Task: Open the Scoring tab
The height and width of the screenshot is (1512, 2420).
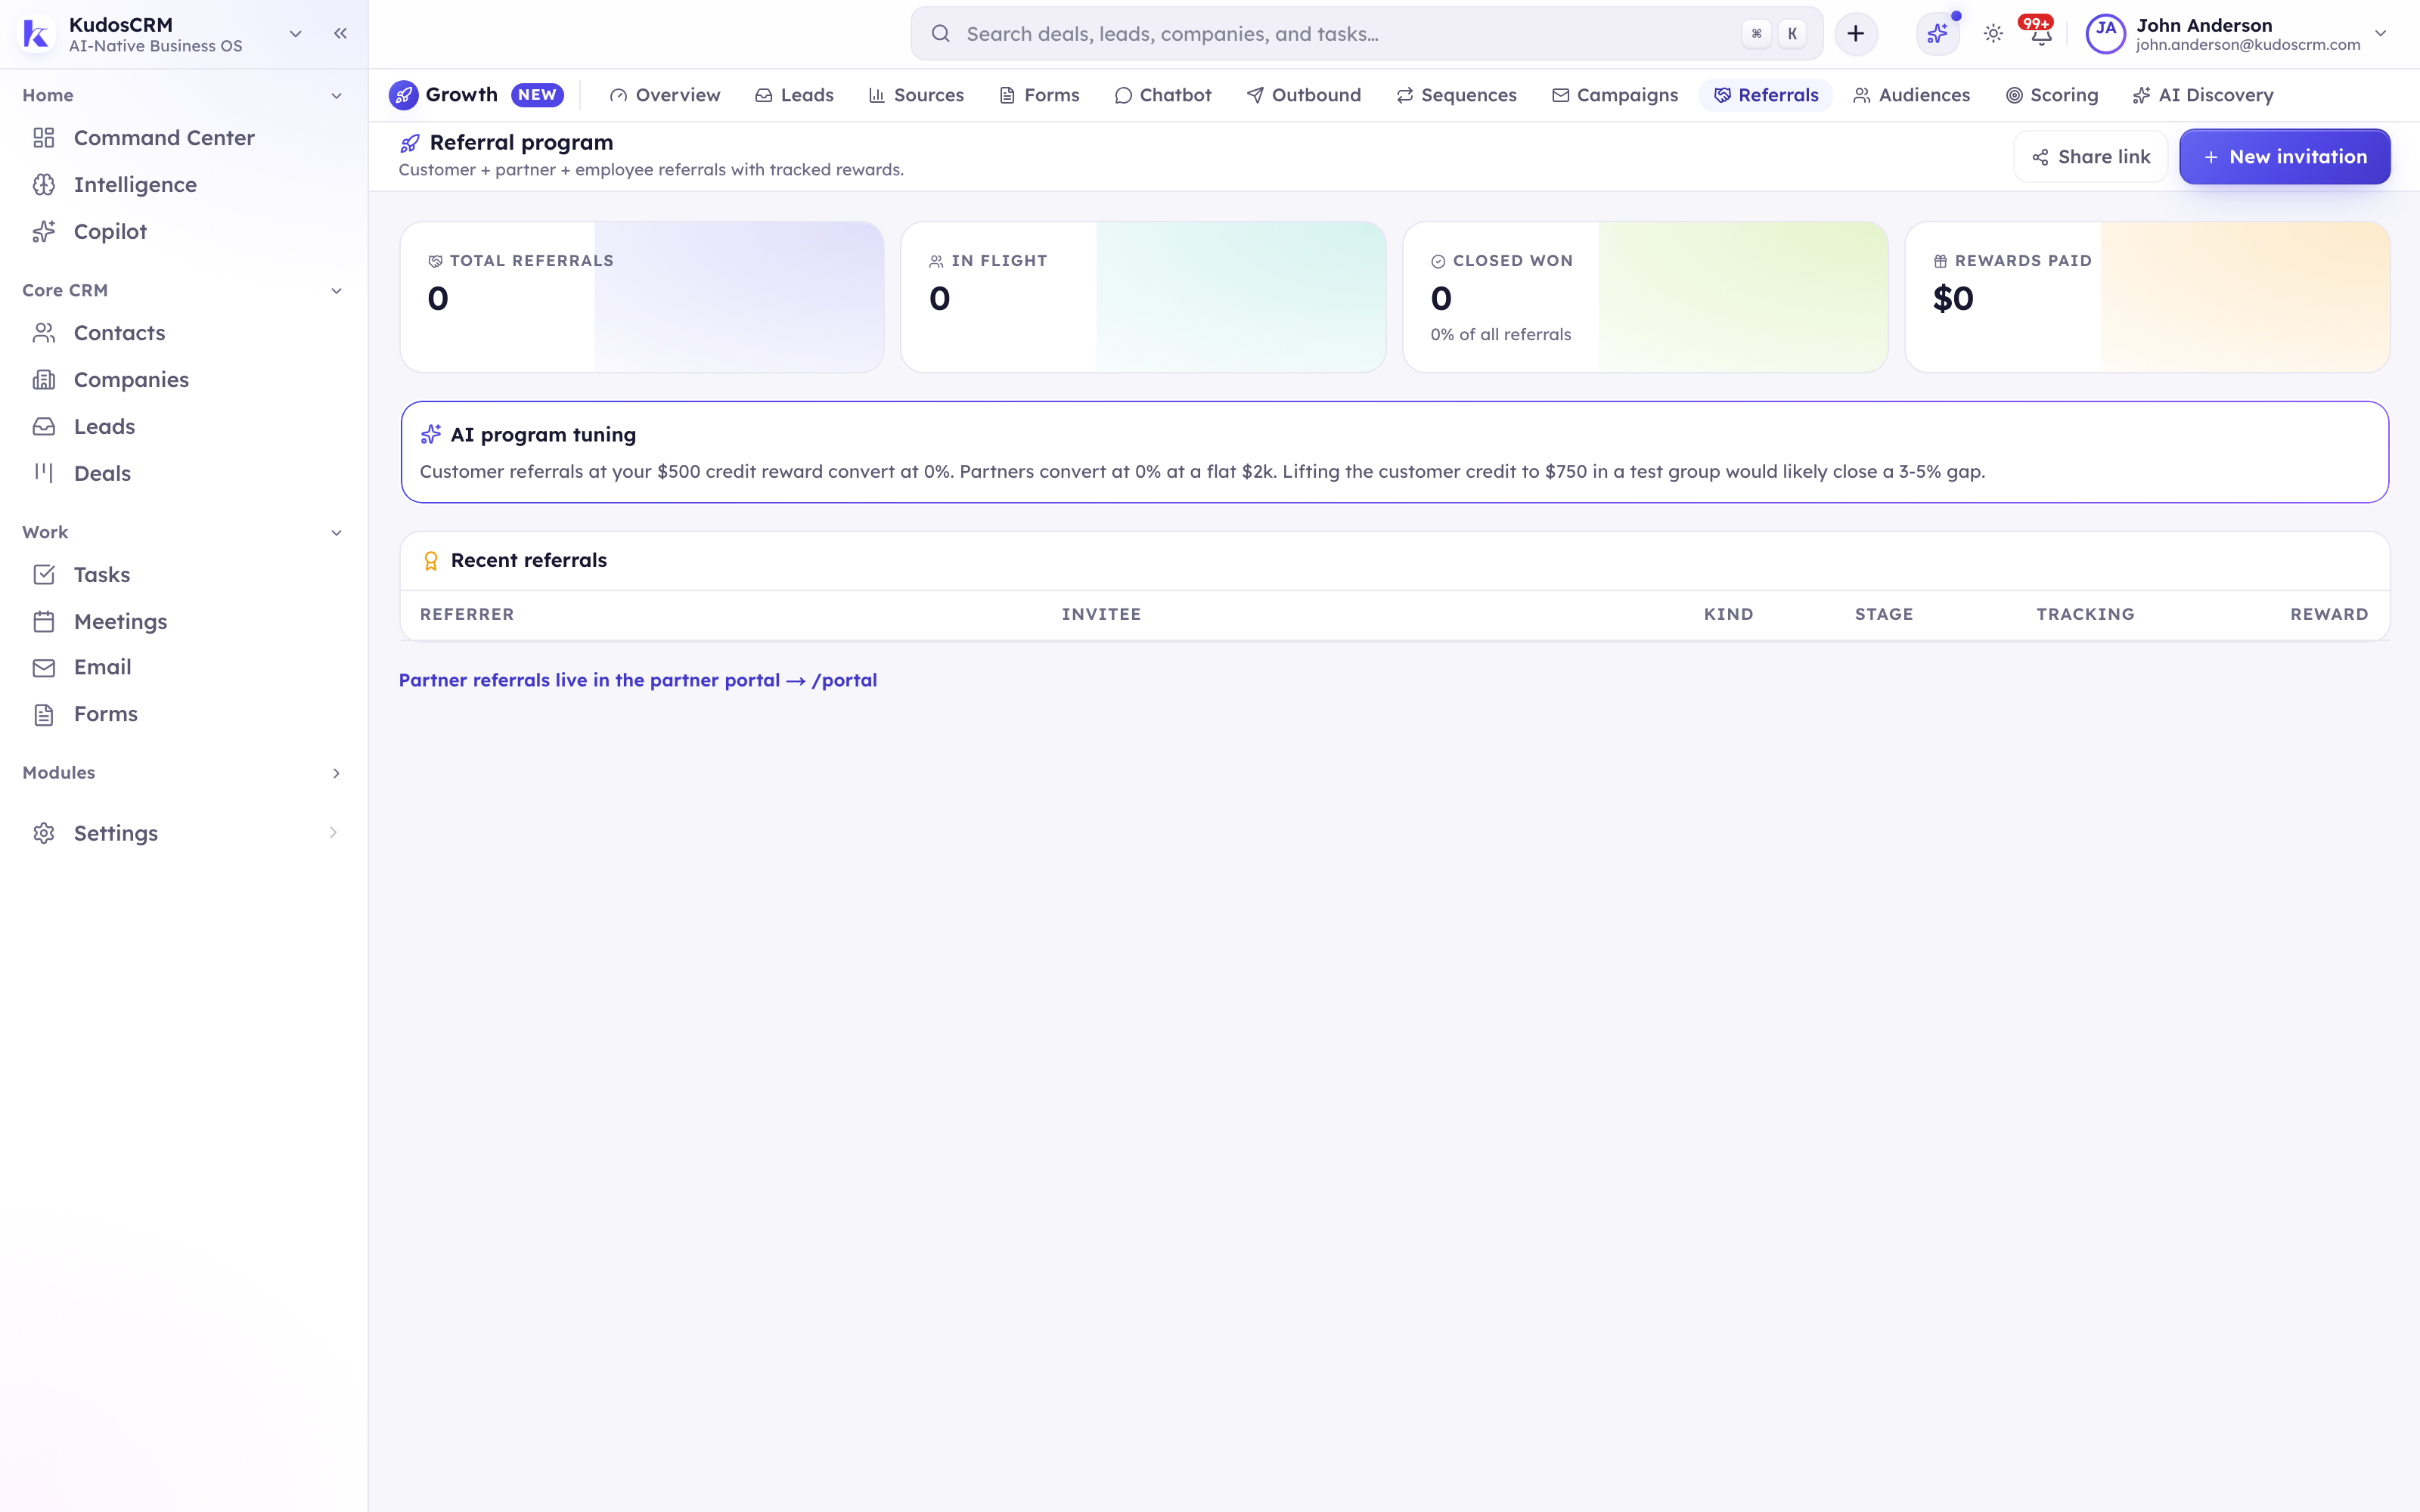Action: (x=2052, y=95)
